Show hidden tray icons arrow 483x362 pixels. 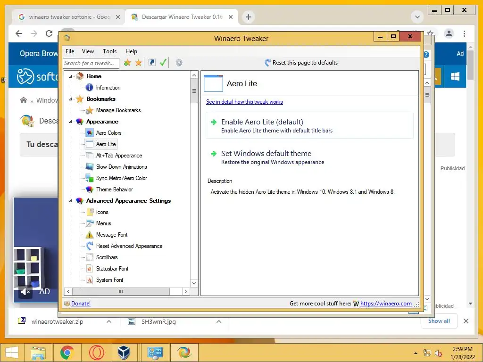coord(416,353)
